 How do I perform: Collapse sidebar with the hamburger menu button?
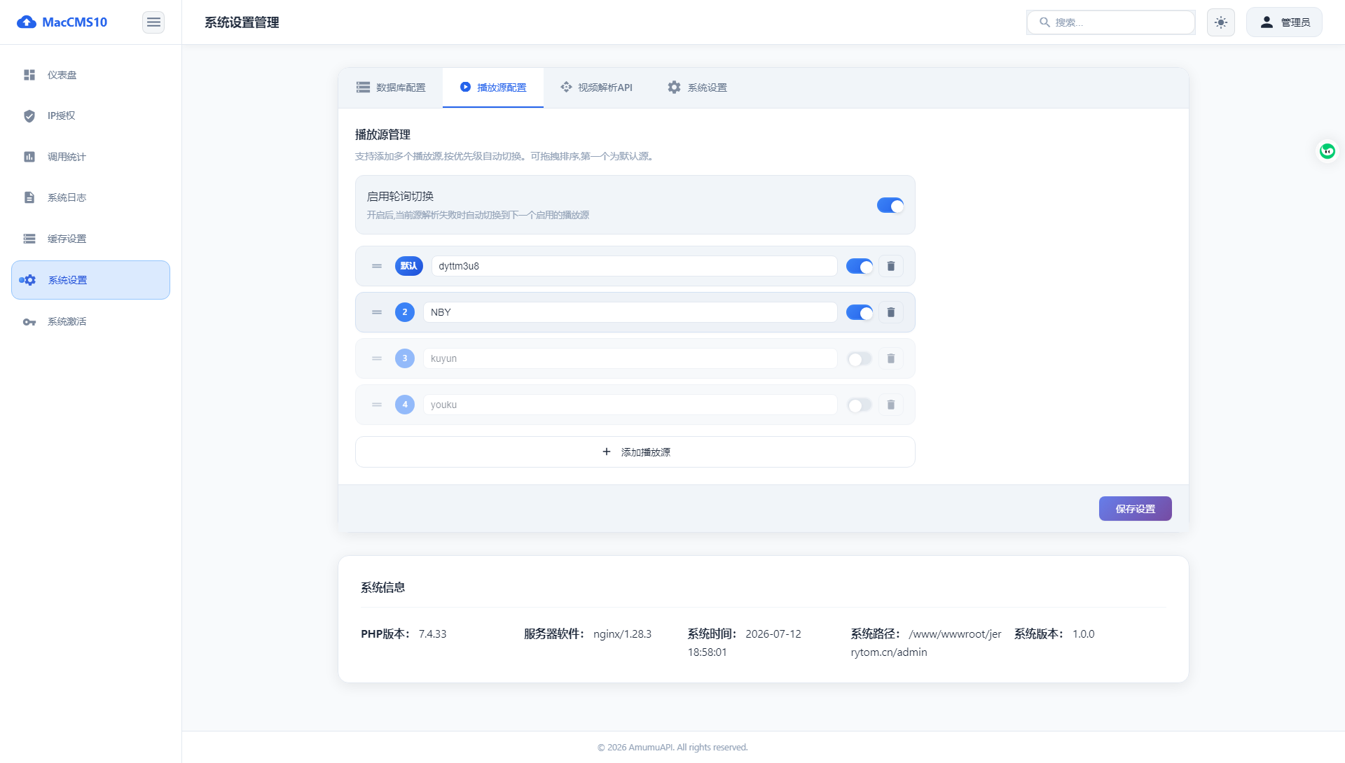(153, 22)
